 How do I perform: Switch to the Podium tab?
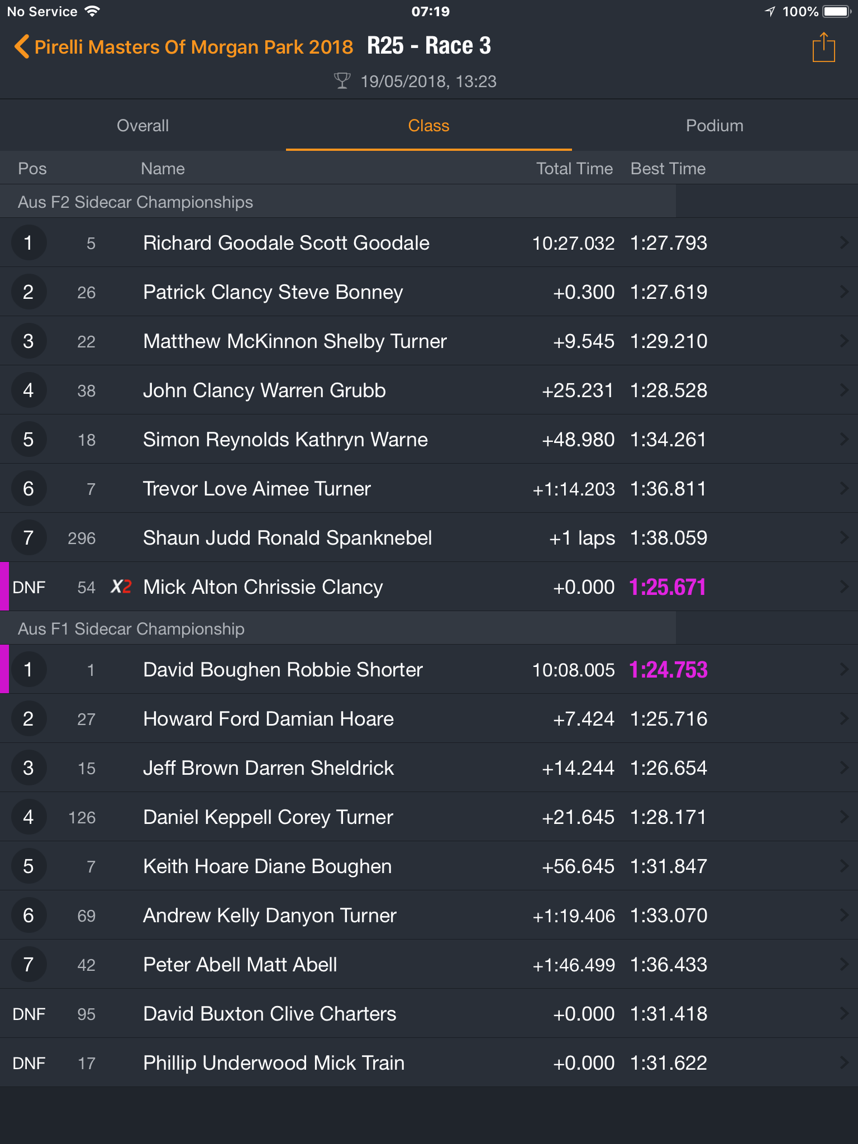click(715, 126)
